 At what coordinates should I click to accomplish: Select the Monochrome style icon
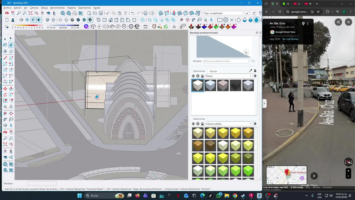(84, 20)
